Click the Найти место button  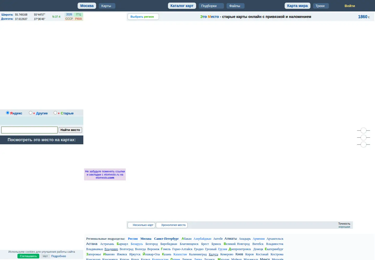70,130
